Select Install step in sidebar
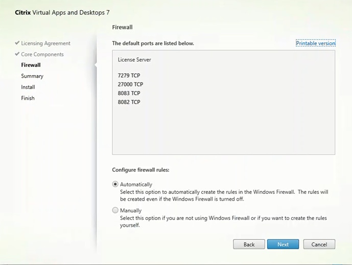This screenshot has width=352, height=265. pos(28,87)
